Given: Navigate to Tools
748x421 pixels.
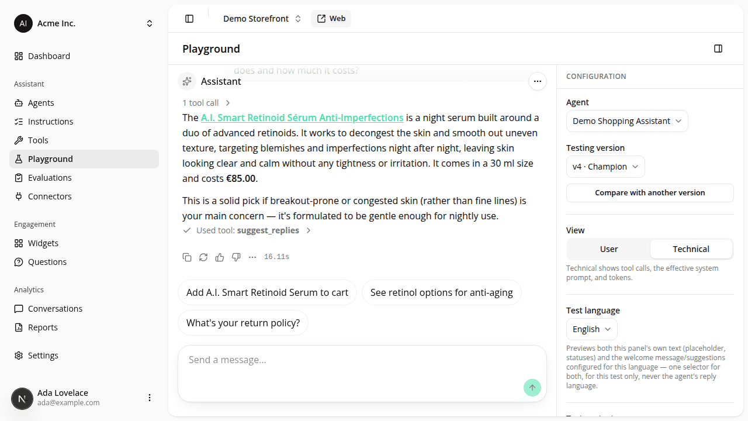Looking at the screenshot, I should pyautogui.click(x=84, y=140).
